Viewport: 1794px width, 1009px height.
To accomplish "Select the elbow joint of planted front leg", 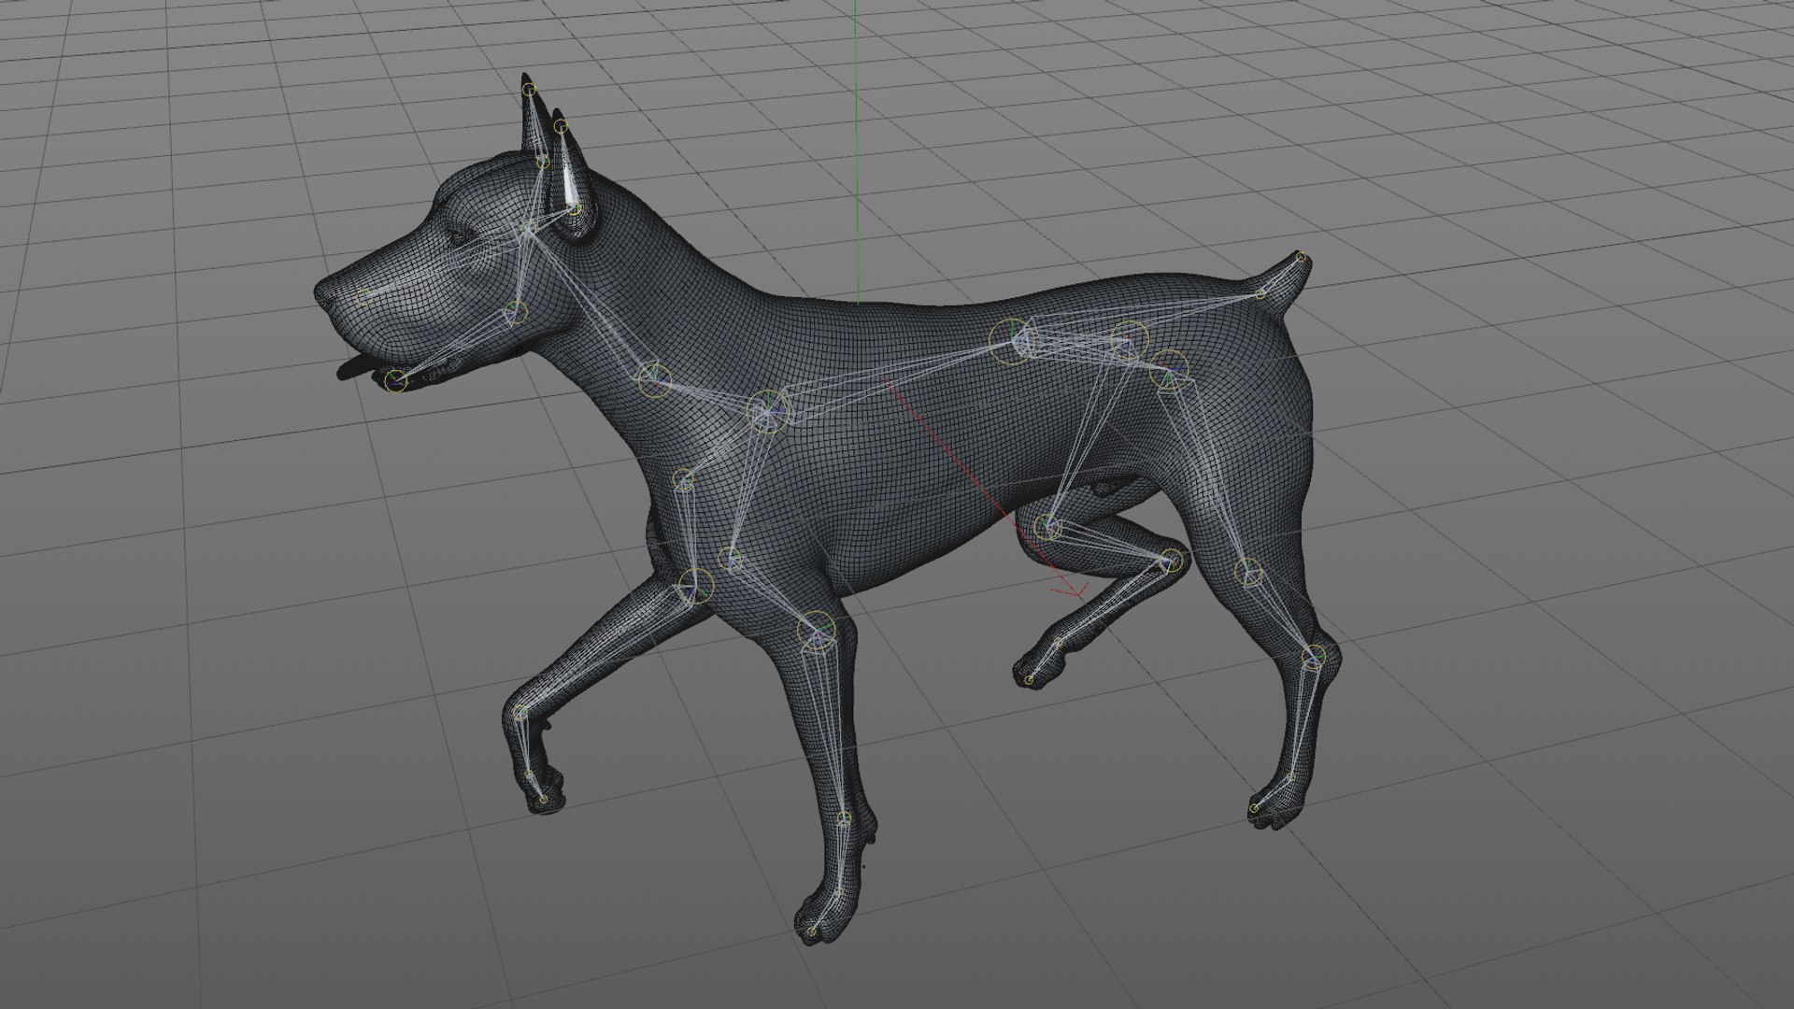I will point(816,630).
